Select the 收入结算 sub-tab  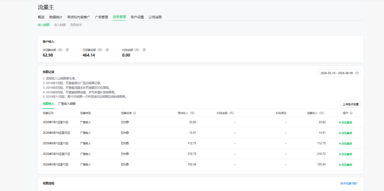click(44, 25)
